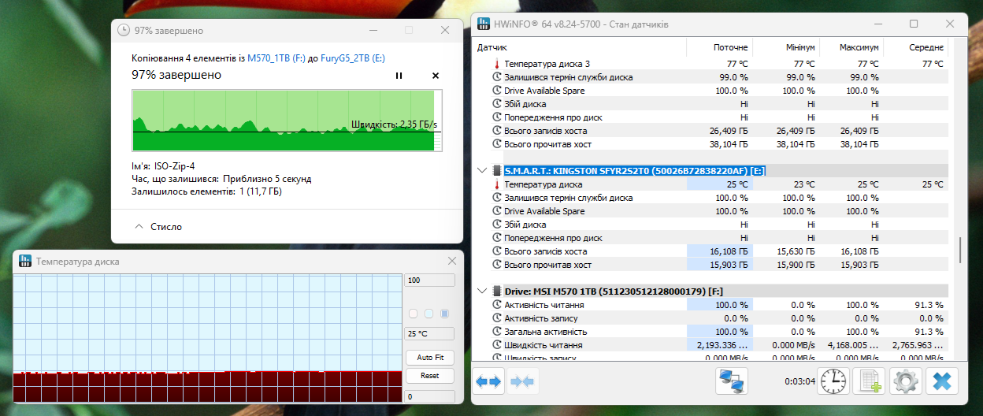Click the blue X close-sensors button in HWiNFO
The width and height of the screenshot is (983, 416).
942,381
